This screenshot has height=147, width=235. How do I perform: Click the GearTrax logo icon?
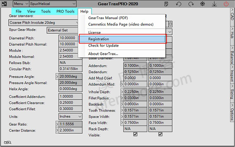pyautogui.click(x=4, y=4)
